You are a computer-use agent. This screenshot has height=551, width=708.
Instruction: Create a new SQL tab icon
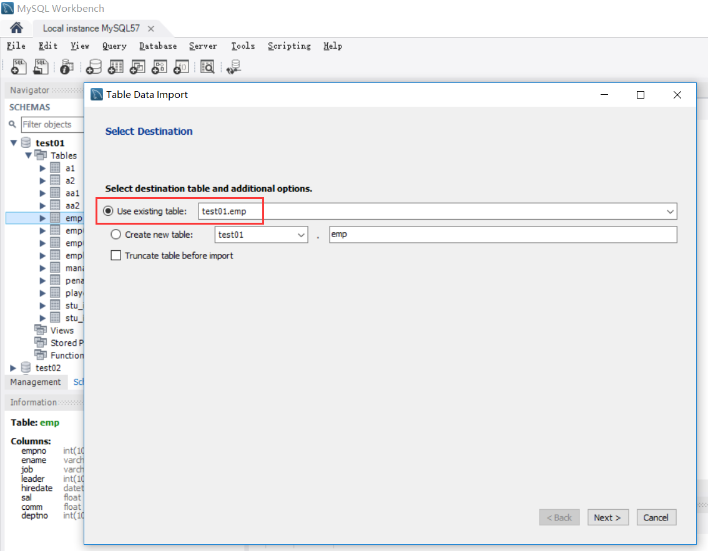19,67
